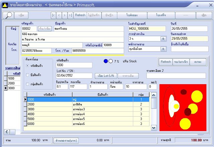Click the Lot-S/N open button
Viewport: 214px width, 147px height.
tap(106, 76)
